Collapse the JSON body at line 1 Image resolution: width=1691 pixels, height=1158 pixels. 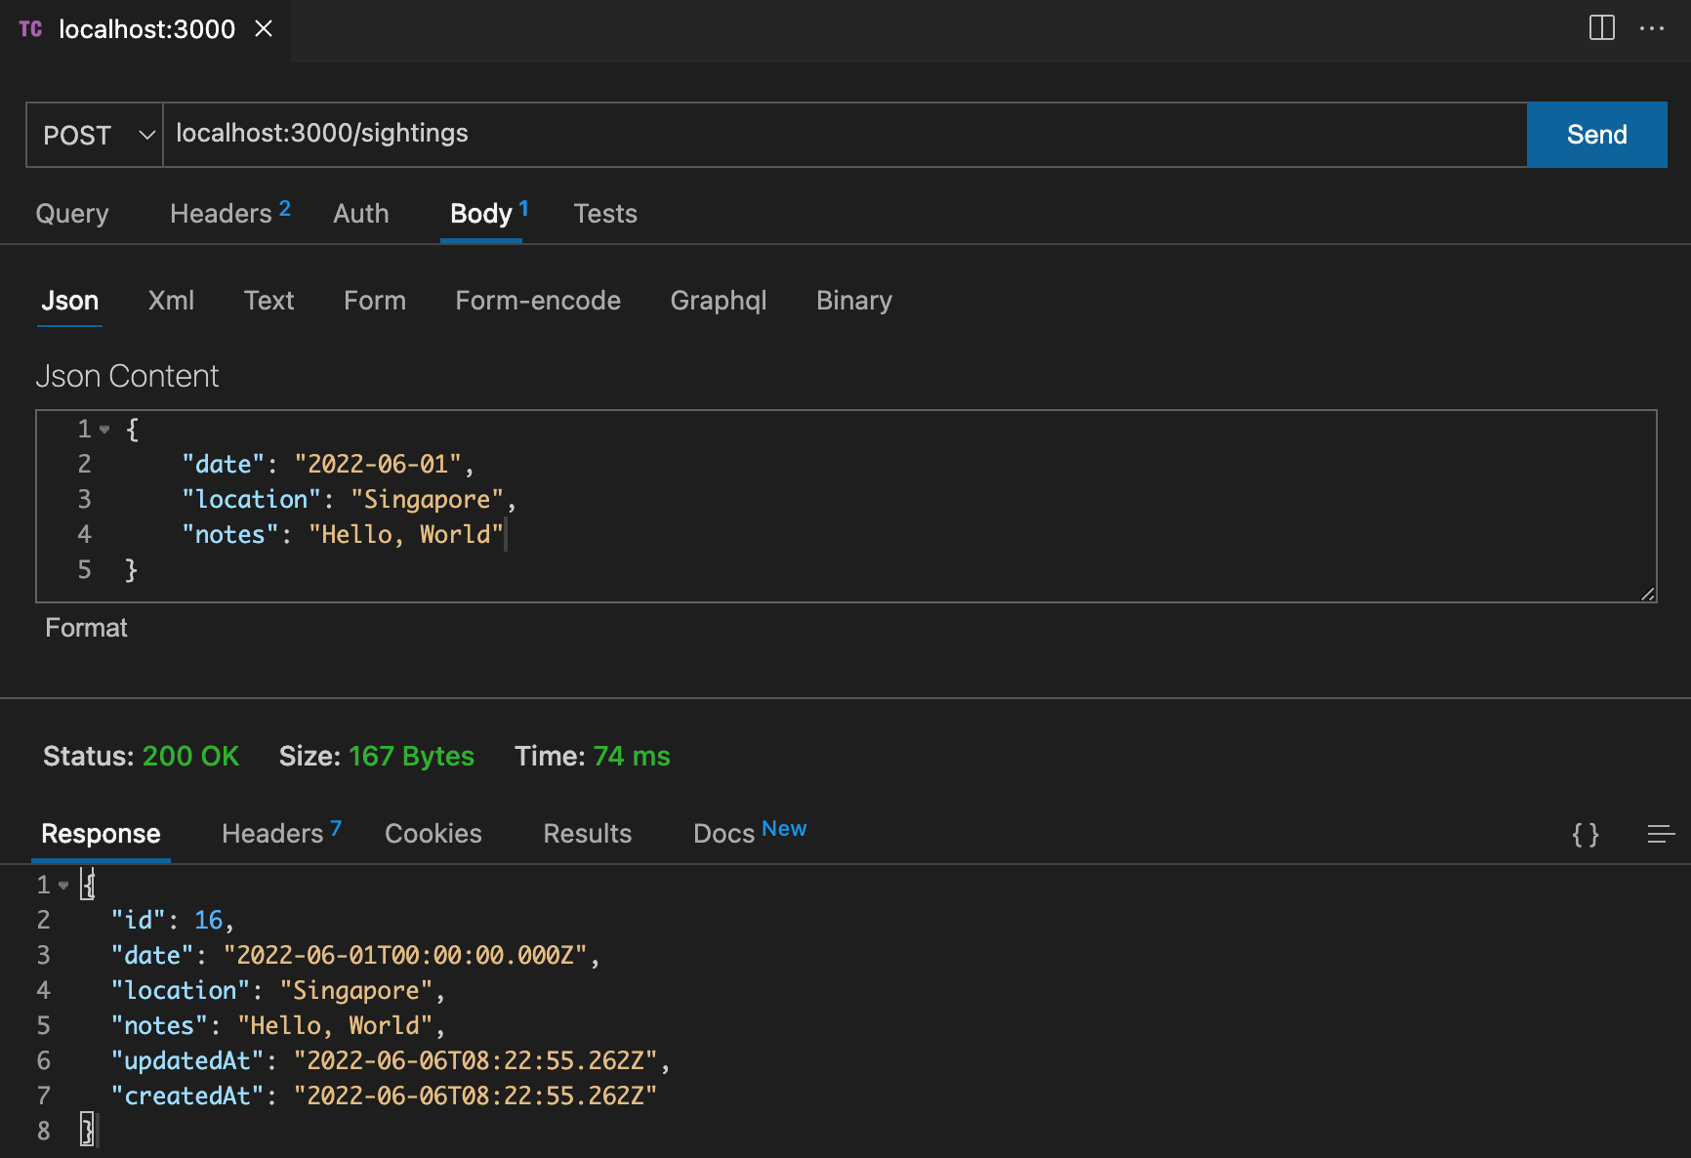click(x=104, y=430)
